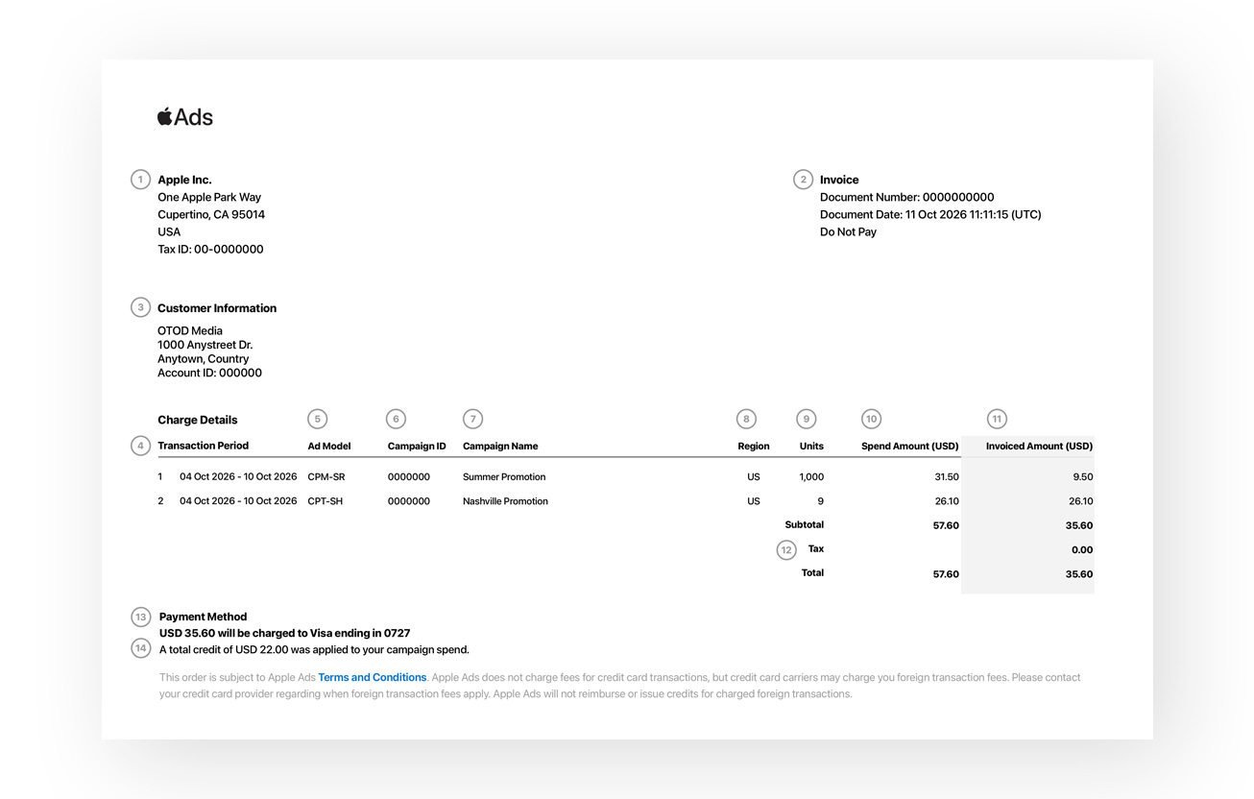Viewport: 1254px width, 799px height.
Task: Select 'Account ID: 000000' text
Action: coord(209,373)
